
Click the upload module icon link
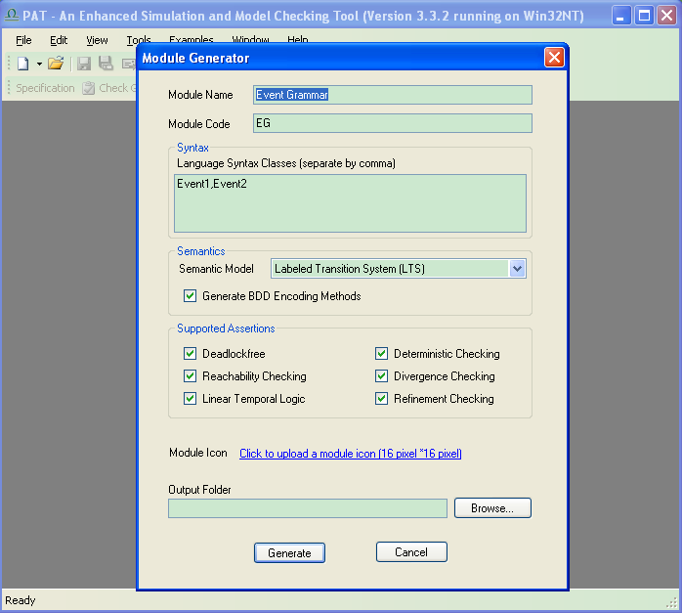(x=350, y=454)
